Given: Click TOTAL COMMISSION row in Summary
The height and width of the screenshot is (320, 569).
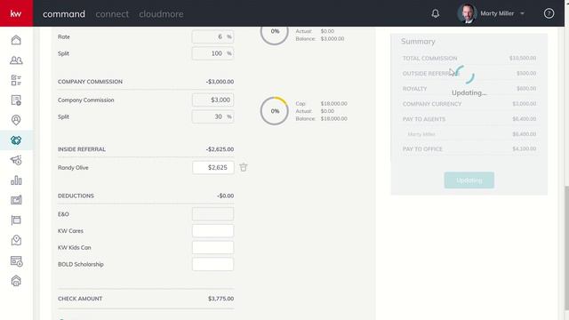Looking at the screenshot, I should (x=469, y=58).
